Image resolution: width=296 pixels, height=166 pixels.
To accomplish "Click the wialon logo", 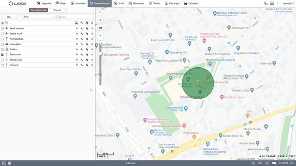I will tap(18, 3).
